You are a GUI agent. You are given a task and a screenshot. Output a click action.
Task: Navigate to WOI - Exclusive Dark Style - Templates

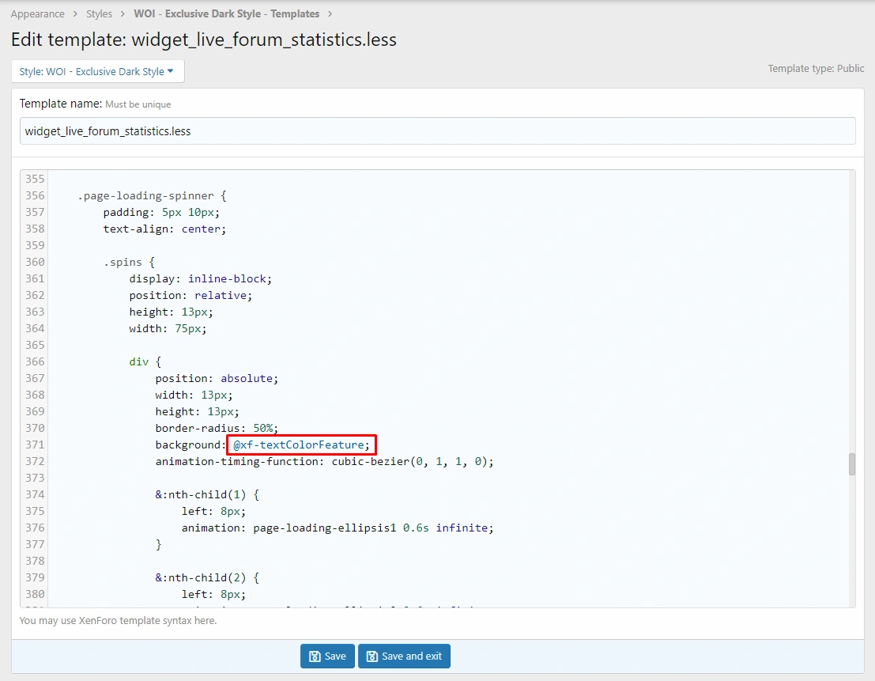[226, 14]
